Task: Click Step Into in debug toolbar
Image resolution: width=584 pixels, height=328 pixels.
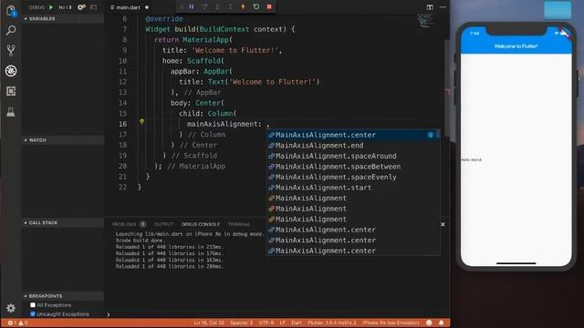Action: coord(217,6)
